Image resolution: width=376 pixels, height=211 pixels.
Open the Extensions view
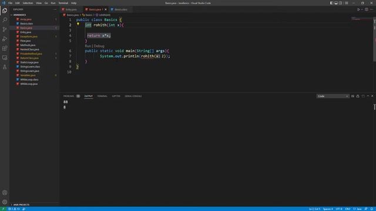coord(5,48)
